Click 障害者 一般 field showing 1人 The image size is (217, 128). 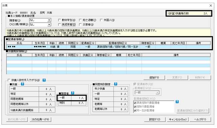coord(78,98)
